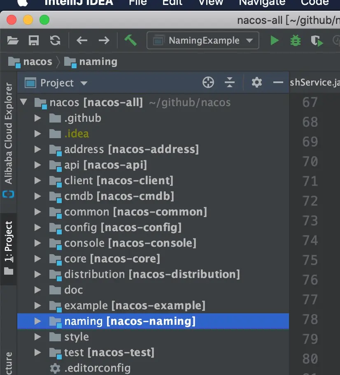
Task: Click the Open folder toolbar icon
Action: pos(13,40)
